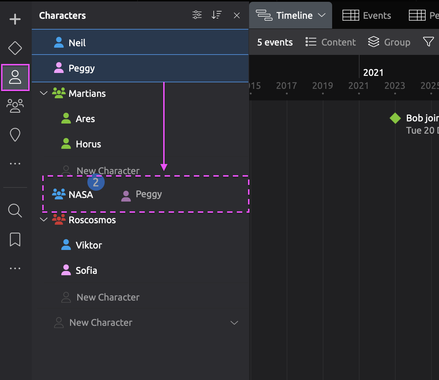Open the bookmark icon in sidebar
This screenshot has width=439, height=380.
click(15, 239)
